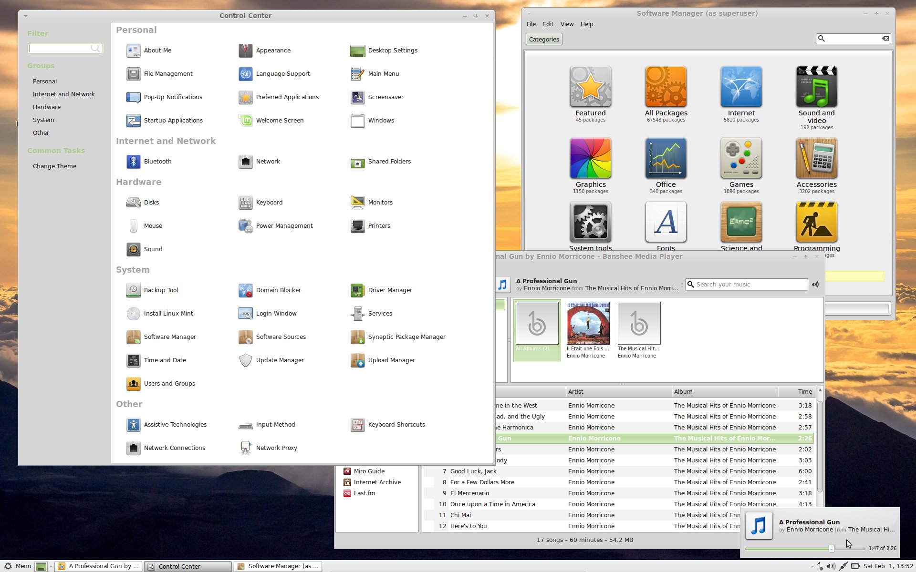The height and width of the screenshot is (572, 916).
Task: Open Bluetooth settings
Action: click(149, 161)
